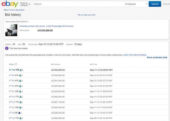This screenshot has height=121, width=170.
Task: Click the star icon on the $30,000.00 row
Action: 20,92
